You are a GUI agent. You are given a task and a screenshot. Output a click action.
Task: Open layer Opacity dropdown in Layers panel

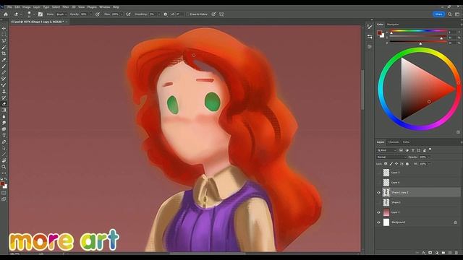tap(429, 157)
